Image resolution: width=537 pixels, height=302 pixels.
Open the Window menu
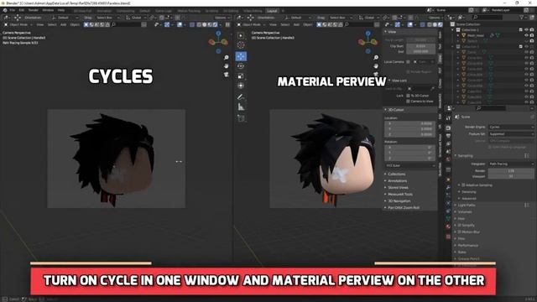[x=48, y=10]
